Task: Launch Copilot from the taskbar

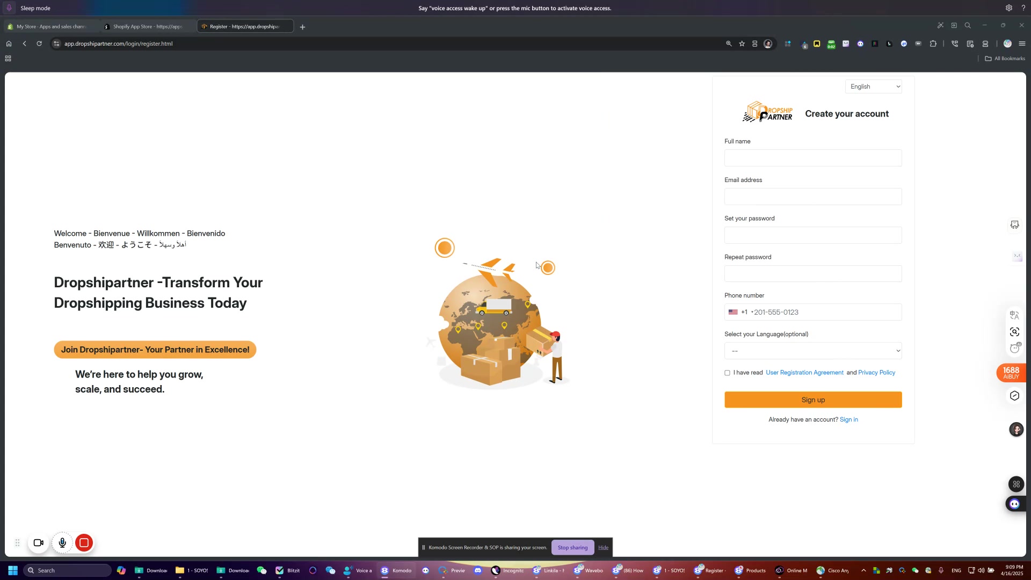Action: [x=121, y=570]
